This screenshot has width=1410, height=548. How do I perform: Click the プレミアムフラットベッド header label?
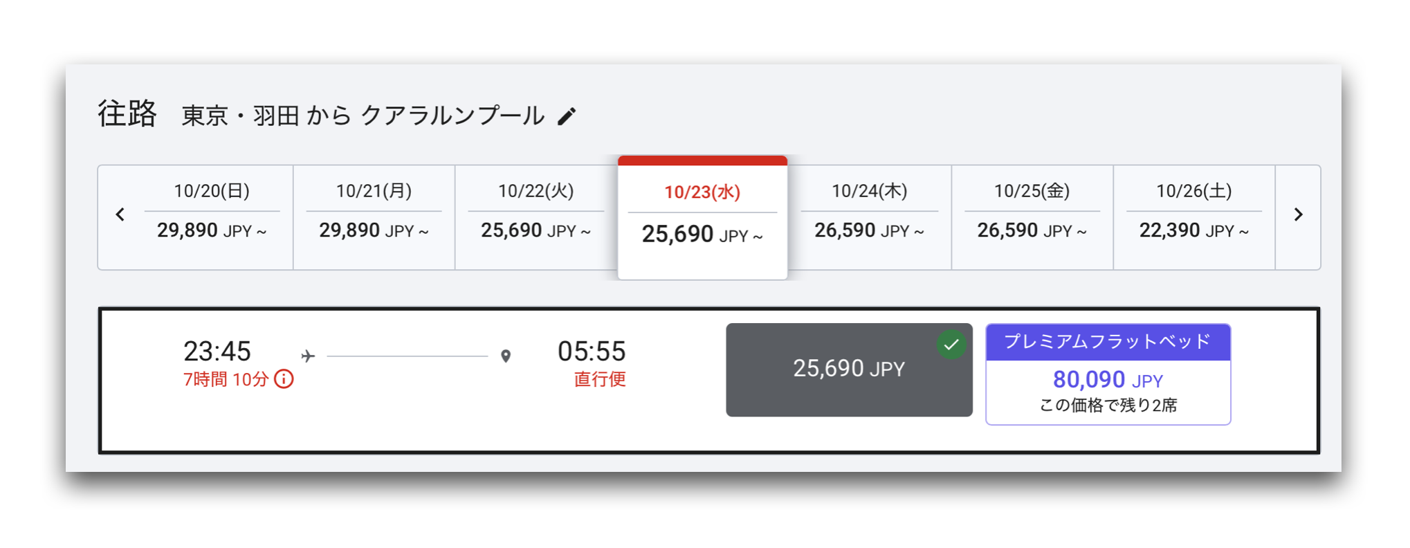[x=1108, y=342]
